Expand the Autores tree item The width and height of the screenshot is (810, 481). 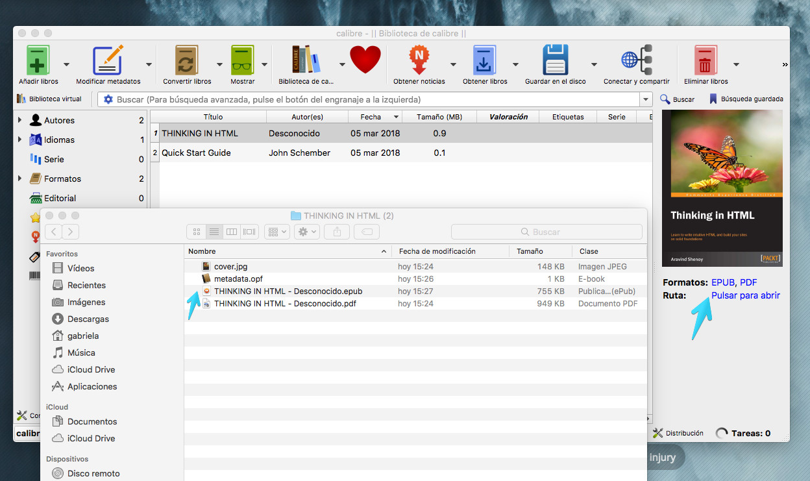pyautogui.click(x=19, y=120)
